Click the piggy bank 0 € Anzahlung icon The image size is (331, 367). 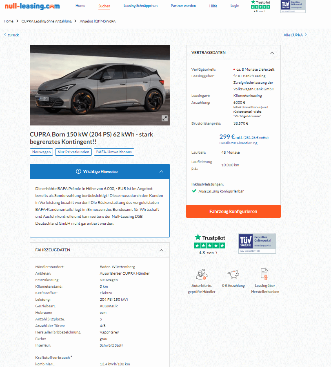(x=233, y=274)
